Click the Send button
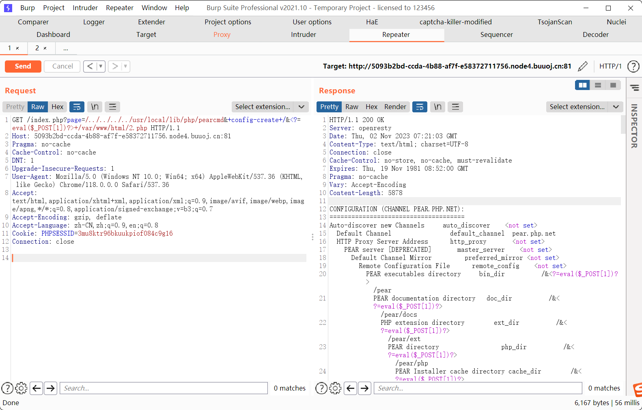Viewport: 642px width, 410px height. 23,66
